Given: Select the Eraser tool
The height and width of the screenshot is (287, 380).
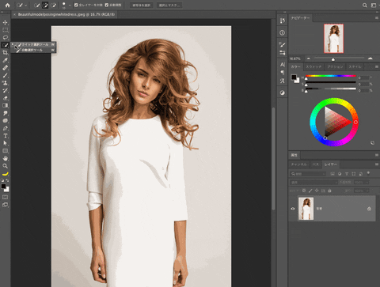Looking at the screenshot, I should pyautogui.click(x=6, y=98).
